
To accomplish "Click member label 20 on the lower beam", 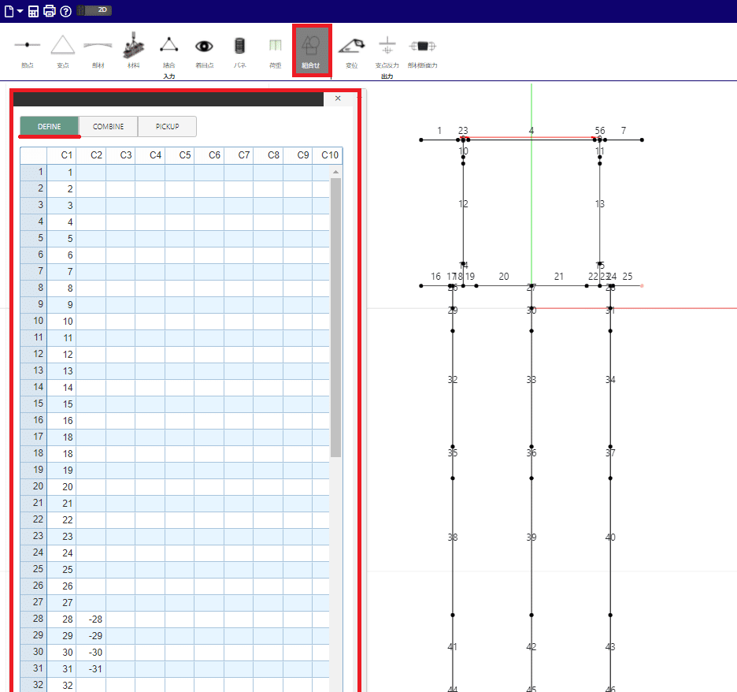I will click(503, 277).
